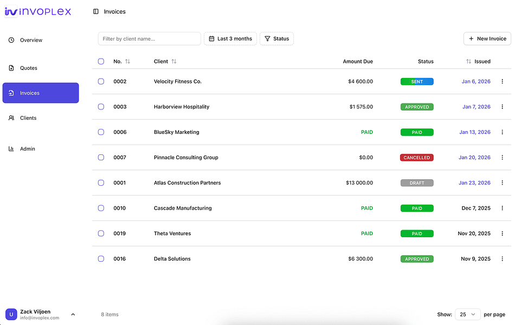Image resolution: width=521 pixels, height=325 pixels.
Task: Check the box for invoice 0010
Action: [101, 208]
